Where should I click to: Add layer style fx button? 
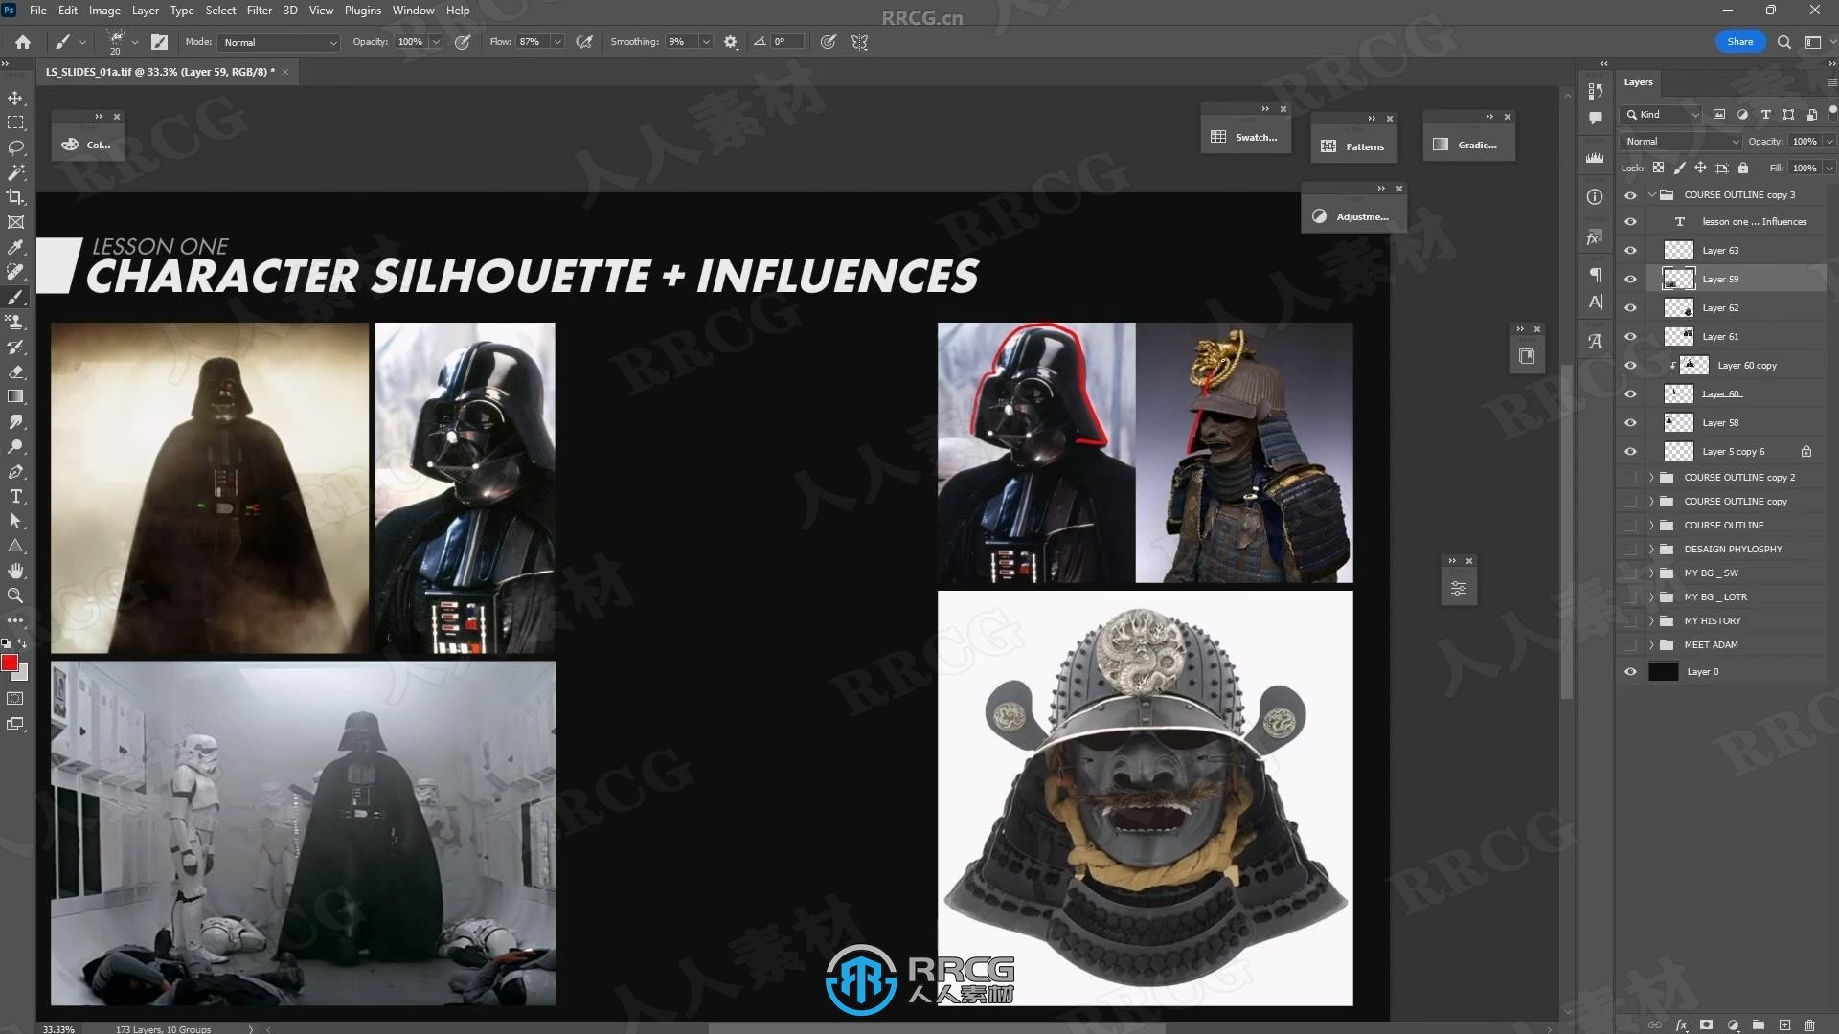coord(1681,1024)
